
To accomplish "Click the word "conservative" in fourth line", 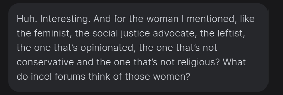I will (45, 62).
